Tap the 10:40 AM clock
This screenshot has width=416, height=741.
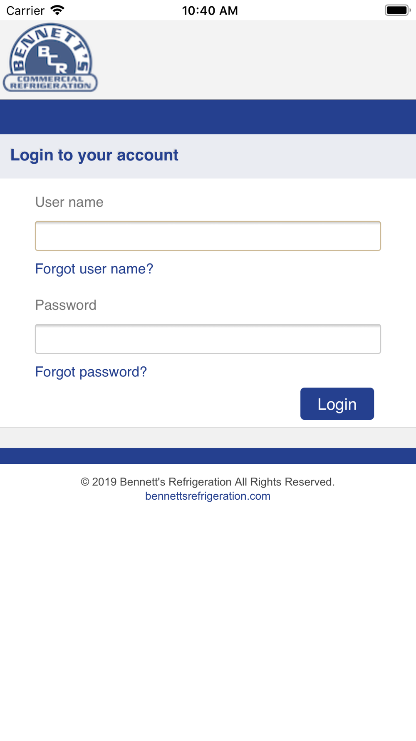[x=210, y=10]
